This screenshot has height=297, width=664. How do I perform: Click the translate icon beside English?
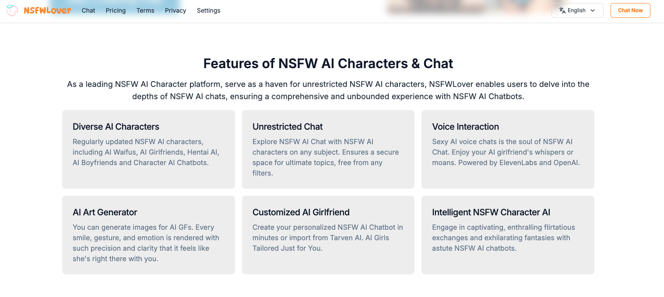coord(562,10)
